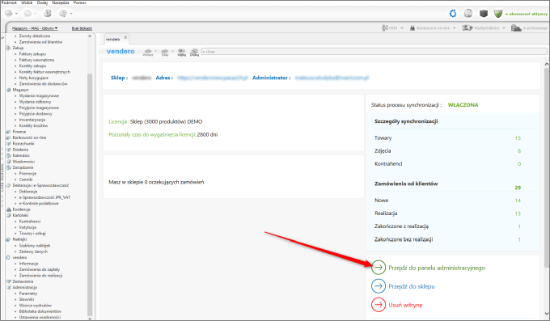550x321 pixels.
Task: Click the main panel scroll-down arrow
Action: point(547,313)
